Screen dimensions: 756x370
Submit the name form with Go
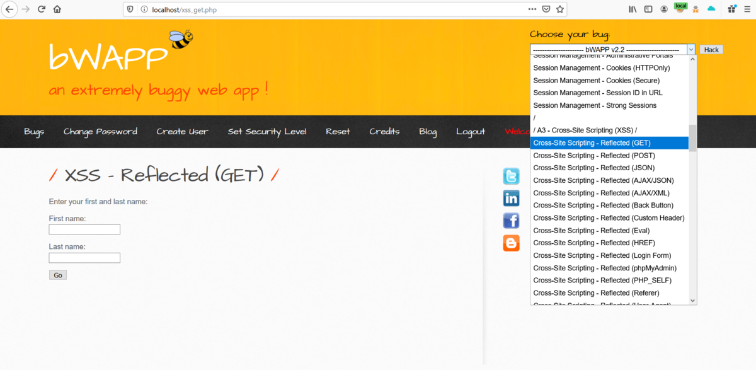tap(58, 275)
